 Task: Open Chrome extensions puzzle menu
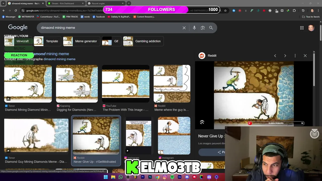tap(294, 11)
